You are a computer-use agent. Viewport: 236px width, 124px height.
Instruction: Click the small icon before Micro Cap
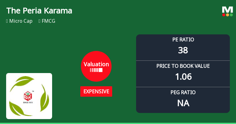click(7, 21)
